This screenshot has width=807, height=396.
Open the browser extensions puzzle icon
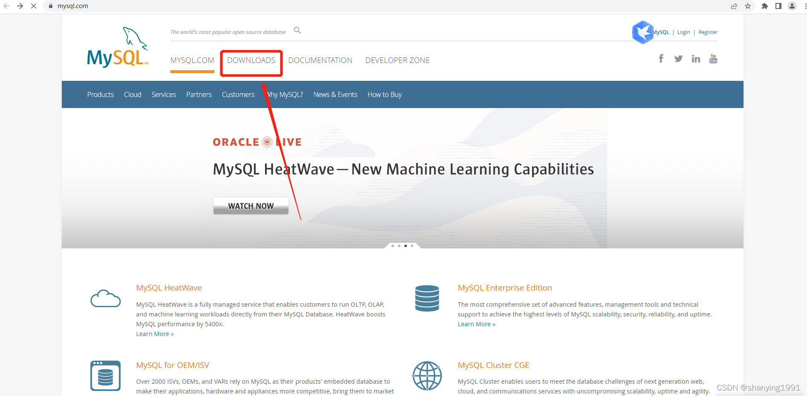[x=765, y=6]
